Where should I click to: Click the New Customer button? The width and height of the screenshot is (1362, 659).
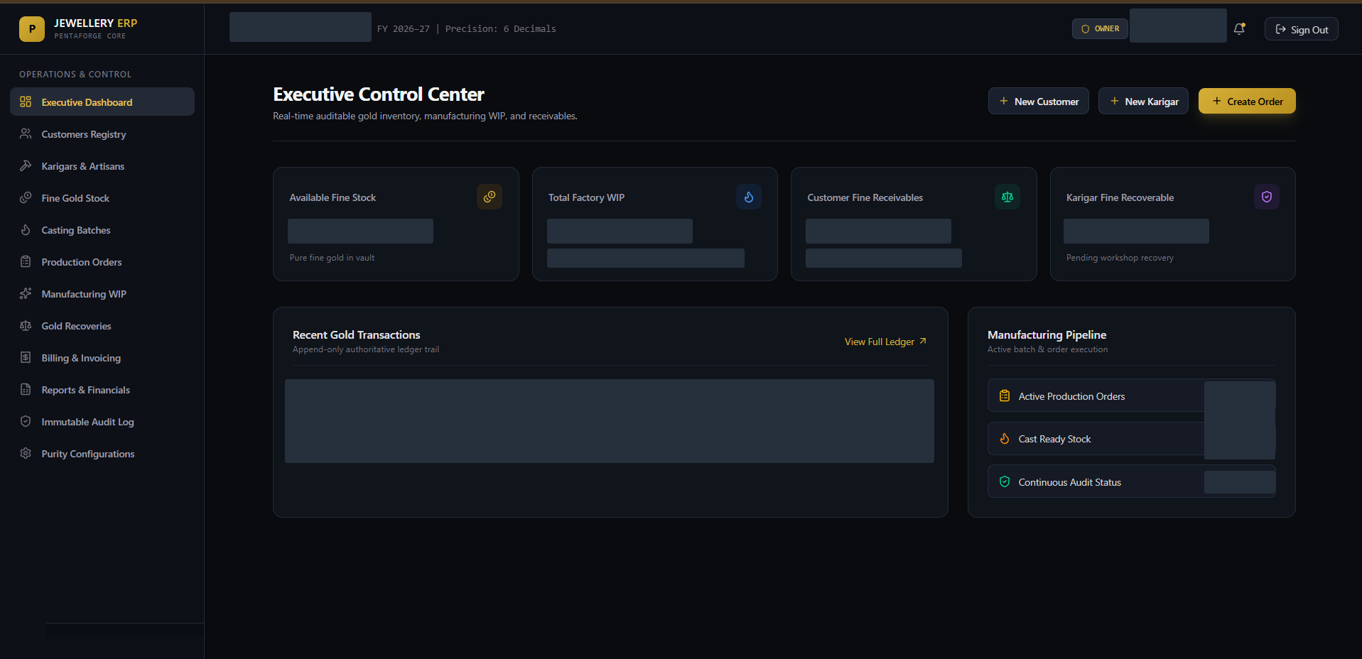(x=1038, y=101)
